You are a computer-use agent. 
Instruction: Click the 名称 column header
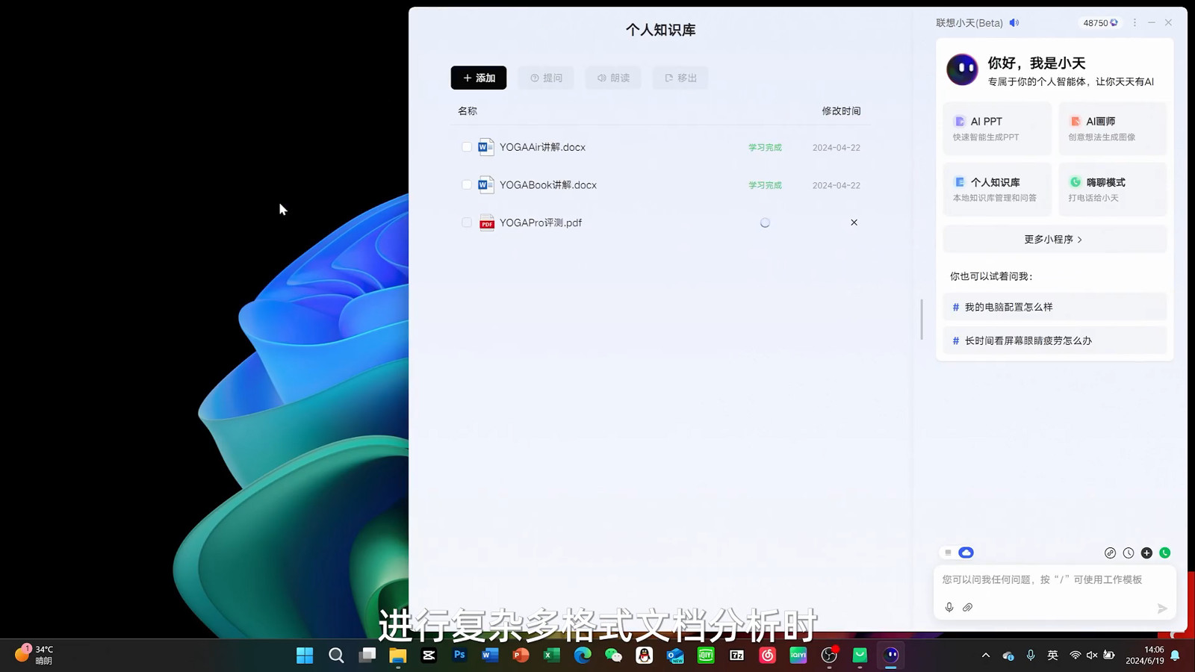[468, 111]
